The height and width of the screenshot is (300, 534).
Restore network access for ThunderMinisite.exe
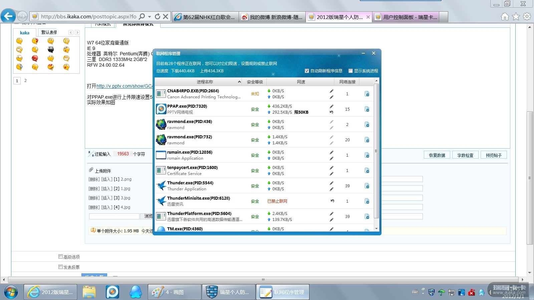click(332, 201)
